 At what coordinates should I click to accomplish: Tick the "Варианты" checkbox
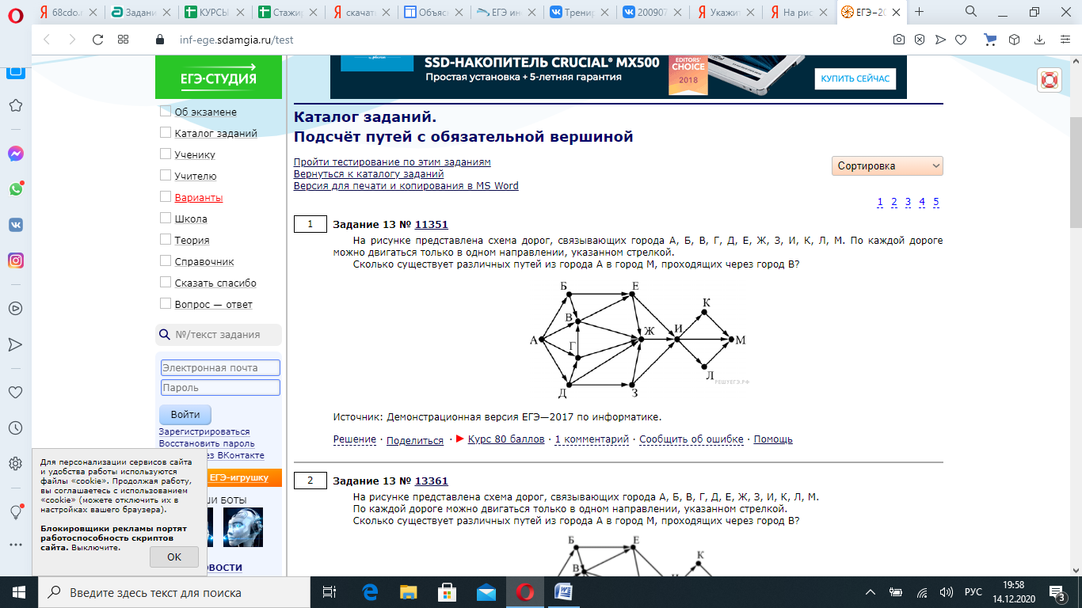pyautogui.click(x=166, y=197)
